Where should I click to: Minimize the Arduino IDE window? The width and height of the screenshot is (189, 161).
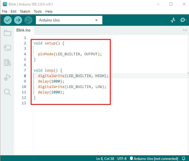(158, 4)
